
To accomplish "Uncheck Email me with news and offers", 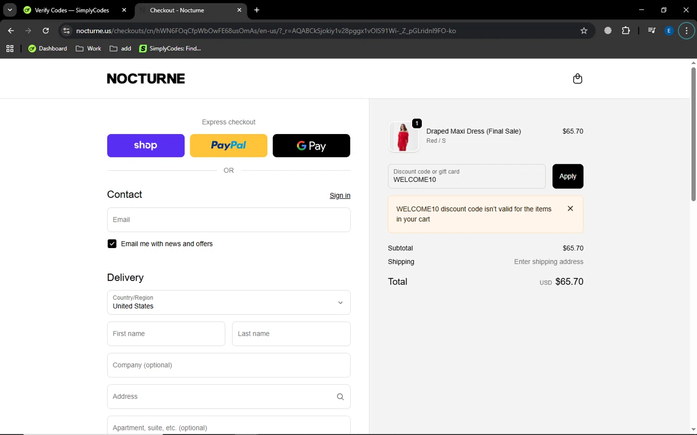I will click(x=112, y=244).
